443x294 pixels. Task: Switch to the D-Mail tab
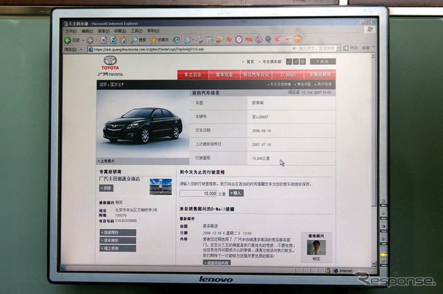(288, 75)
